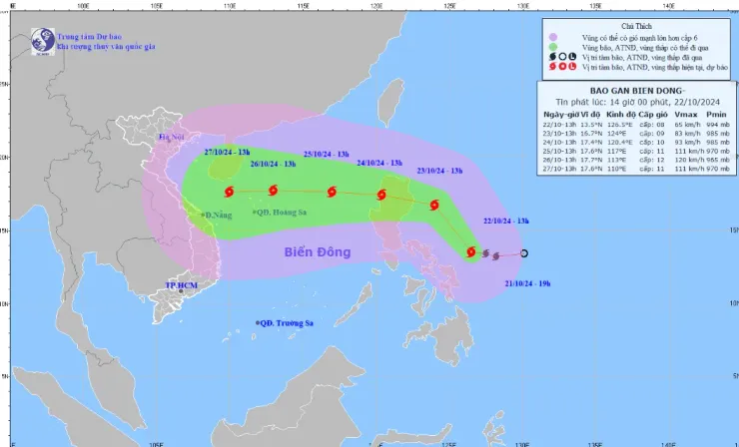
Task: Select the storm icon for 24/10/24 - 13h
Action: pyautogui.click(x=382, y=196)
